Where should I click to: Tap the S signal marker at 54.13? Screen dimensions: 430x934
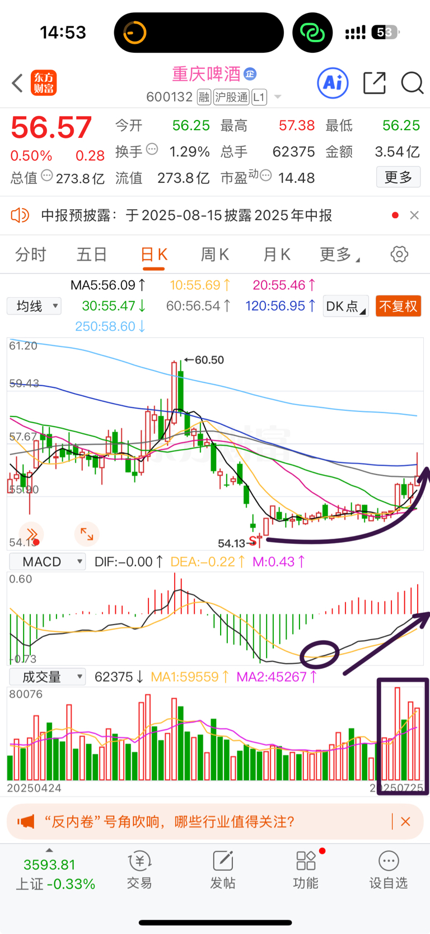254,541
